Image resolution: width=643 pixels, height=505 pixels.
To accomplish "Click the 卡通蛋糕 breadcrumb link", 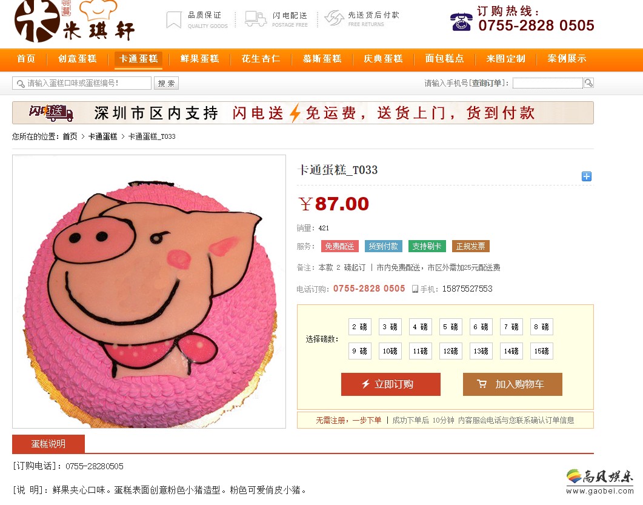I will click(x=102, y=136).
